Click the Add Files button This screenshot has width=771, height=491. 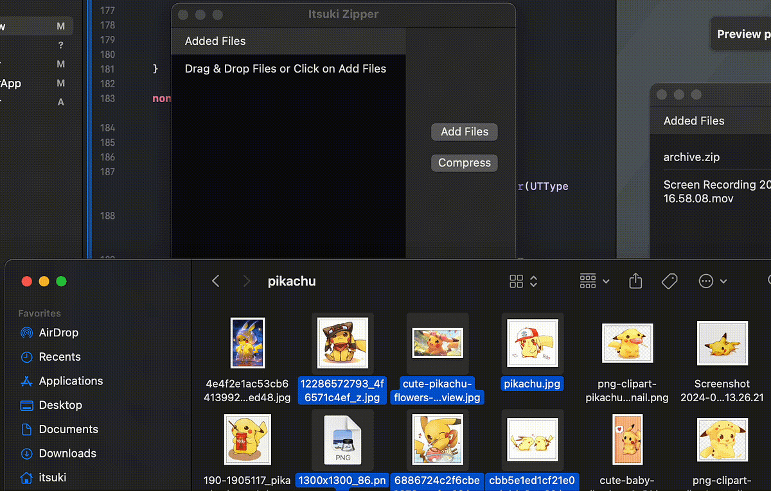coord(464,132)
